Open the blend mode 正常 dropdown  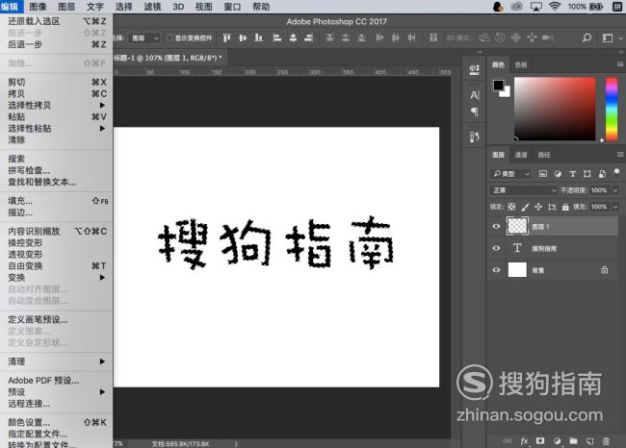(524, 190)
